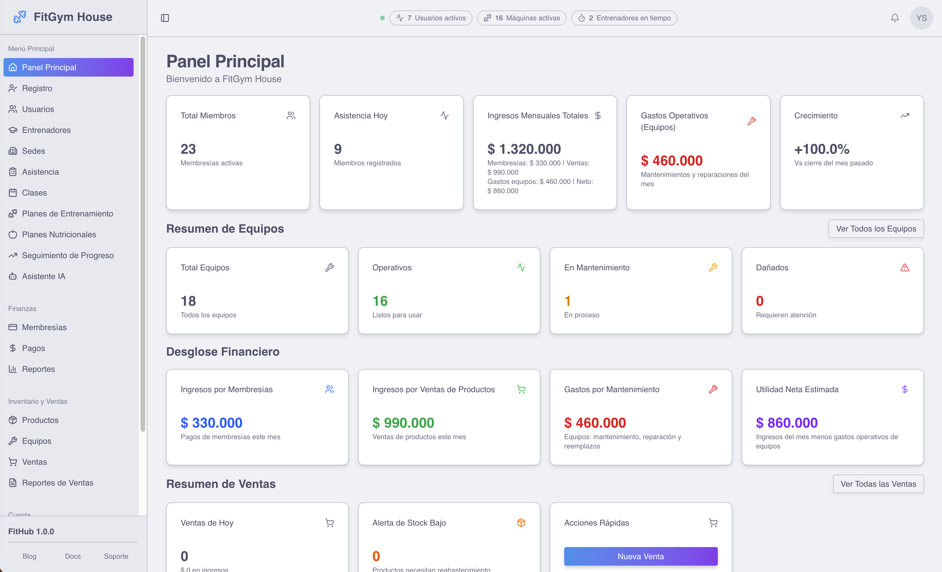The width and height of the screenshot is (942, 572).
Task: Click the cart icon on Ingresos por Ventas card
Action: coord(522,389)
